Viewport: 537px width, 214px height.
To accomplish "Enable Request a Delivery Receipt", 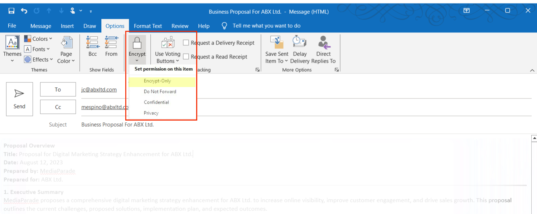I will point(186,42).
